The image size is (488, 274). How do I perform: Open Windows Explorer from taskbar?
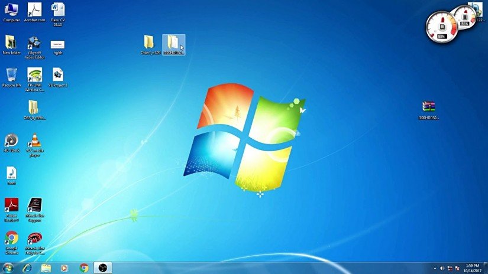46,268
